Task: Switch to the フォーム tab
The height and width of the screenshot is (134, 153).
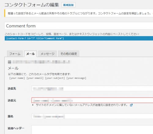Action: [15, 54]
